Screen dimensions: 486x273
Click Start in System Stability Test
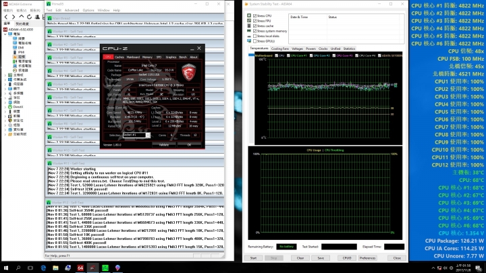click(x=253, y=257)
